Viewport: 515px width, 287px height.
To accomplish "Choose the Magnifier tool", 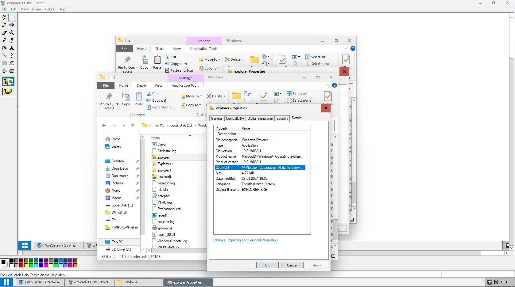I will (12, 33).
